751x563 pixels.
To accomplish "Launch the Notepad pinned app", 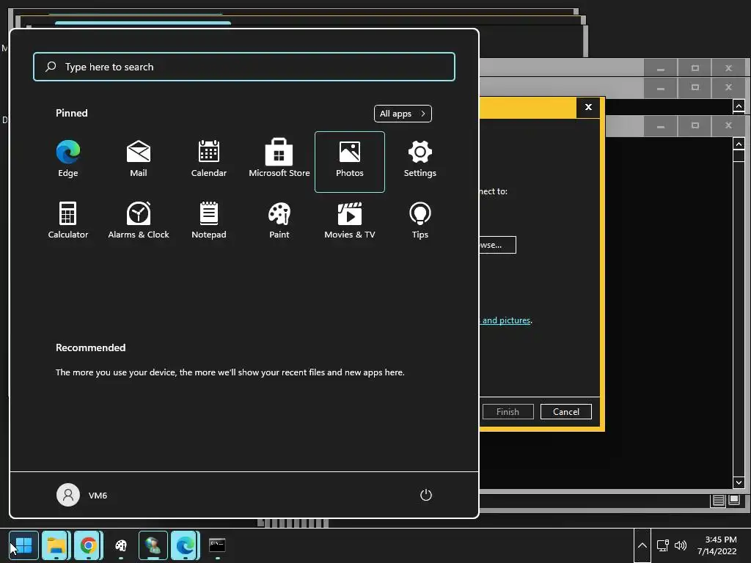I will [209, 220].
